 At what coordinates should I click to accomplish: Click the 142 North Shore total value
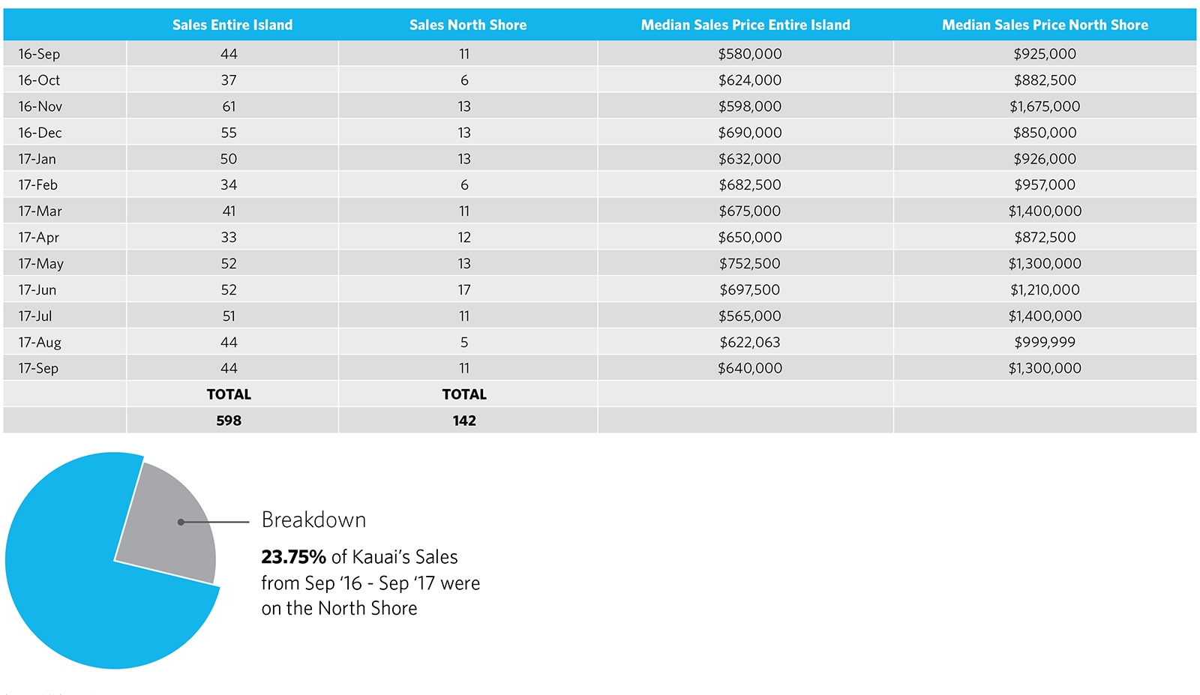464,421
